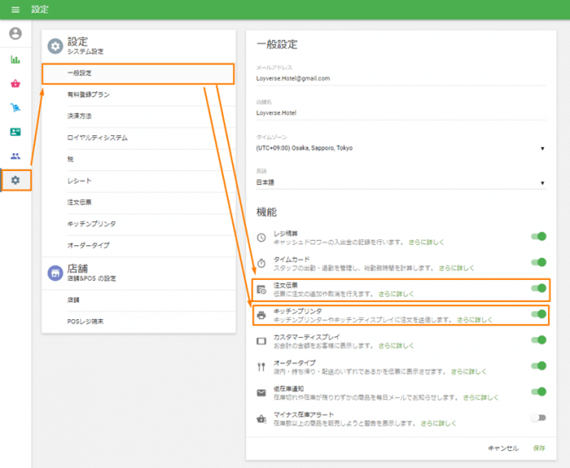Disable the 注文伝票 feature switch
This screenshot has width=570, height=468.
pos(538,288)
